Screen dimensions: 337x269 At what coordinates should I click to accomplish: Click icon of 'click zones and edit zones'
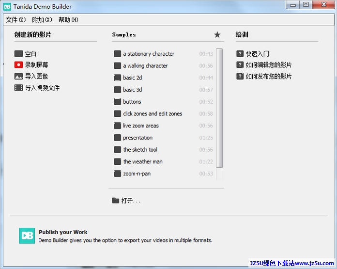[x=117, y=113]
